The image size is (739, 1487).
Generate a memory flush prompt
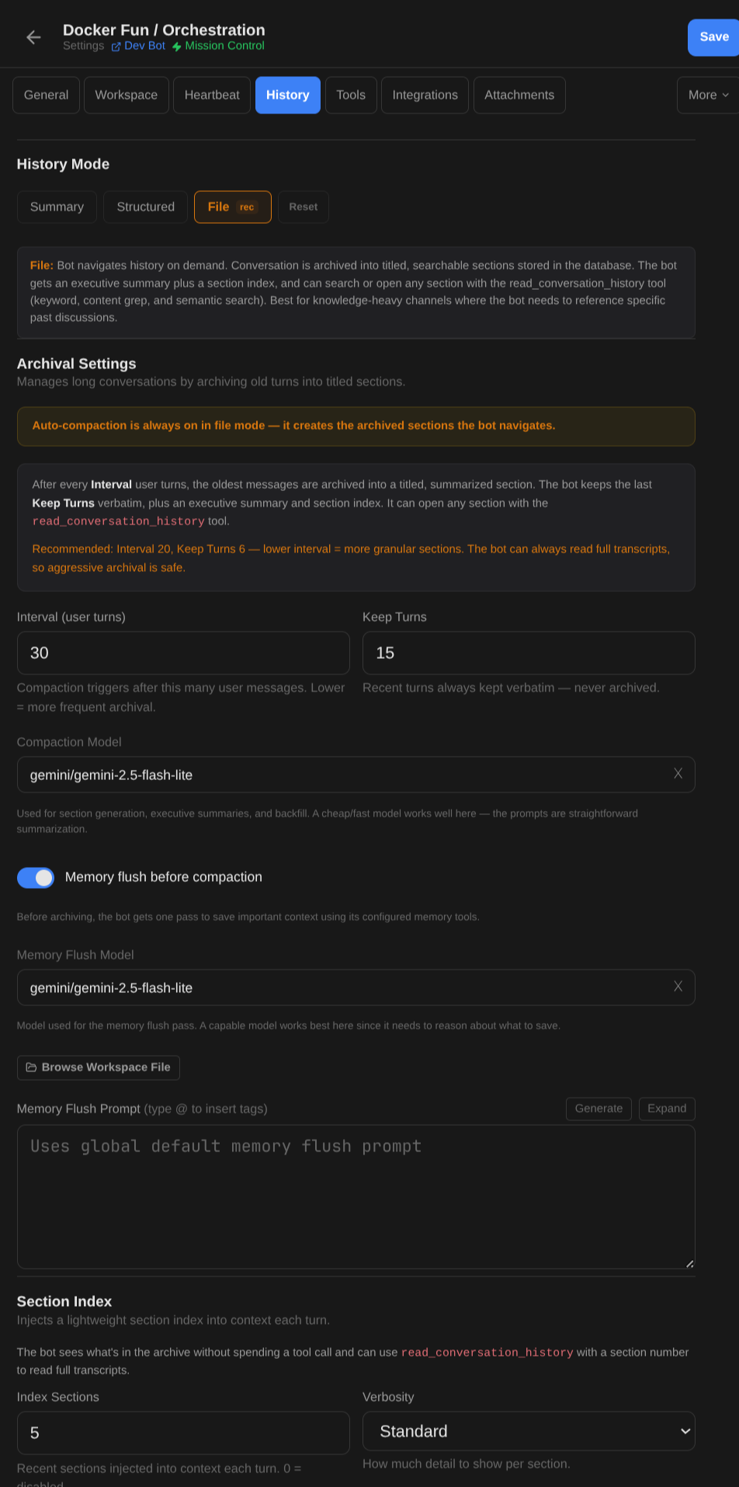(x=598, y=1109)
